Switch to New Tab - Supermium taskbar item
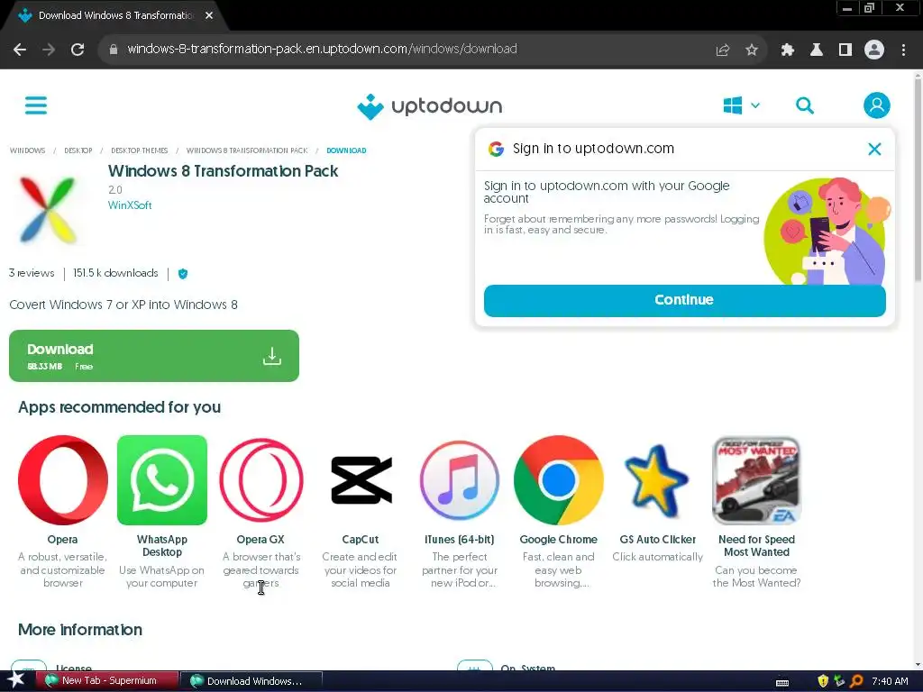Screen dimensions: 923x692 pos(107,681)
